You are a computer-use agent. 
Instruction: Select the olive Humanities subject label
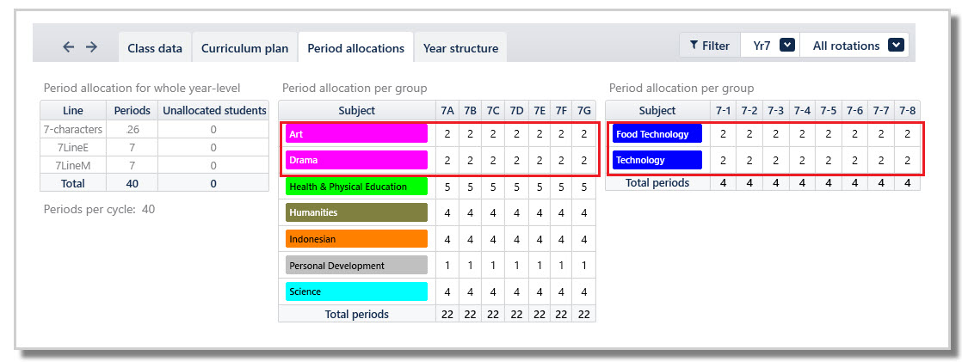tap(356, 212)
